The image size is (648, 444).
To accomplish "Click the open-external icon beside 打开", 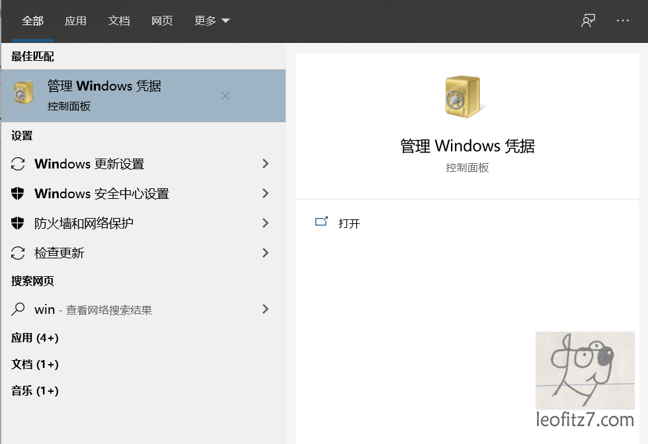I will (321, 222).
